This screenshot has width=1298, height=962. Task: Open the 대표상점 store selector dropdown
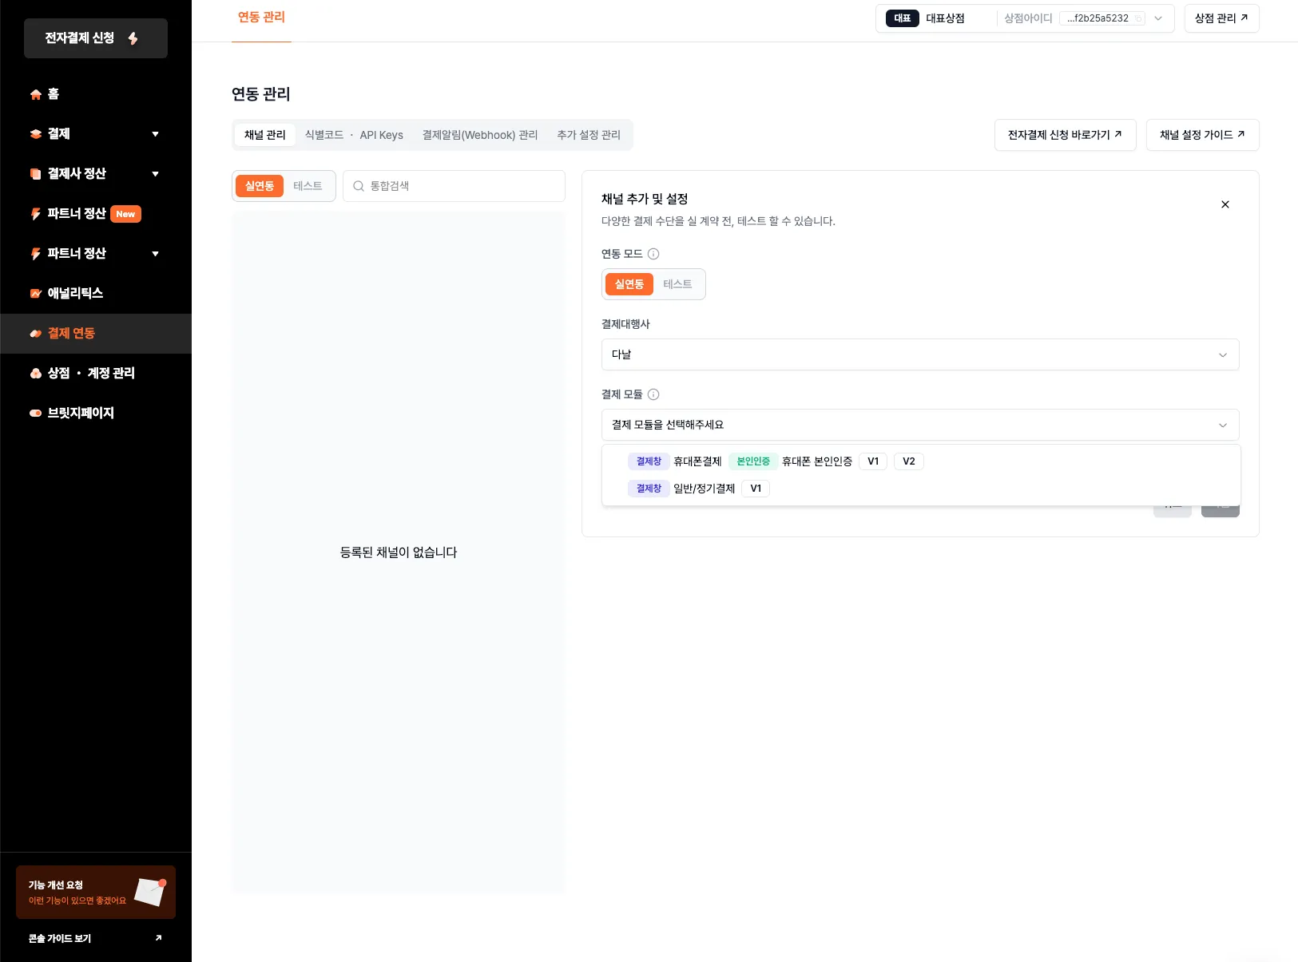coord(1157,18)
